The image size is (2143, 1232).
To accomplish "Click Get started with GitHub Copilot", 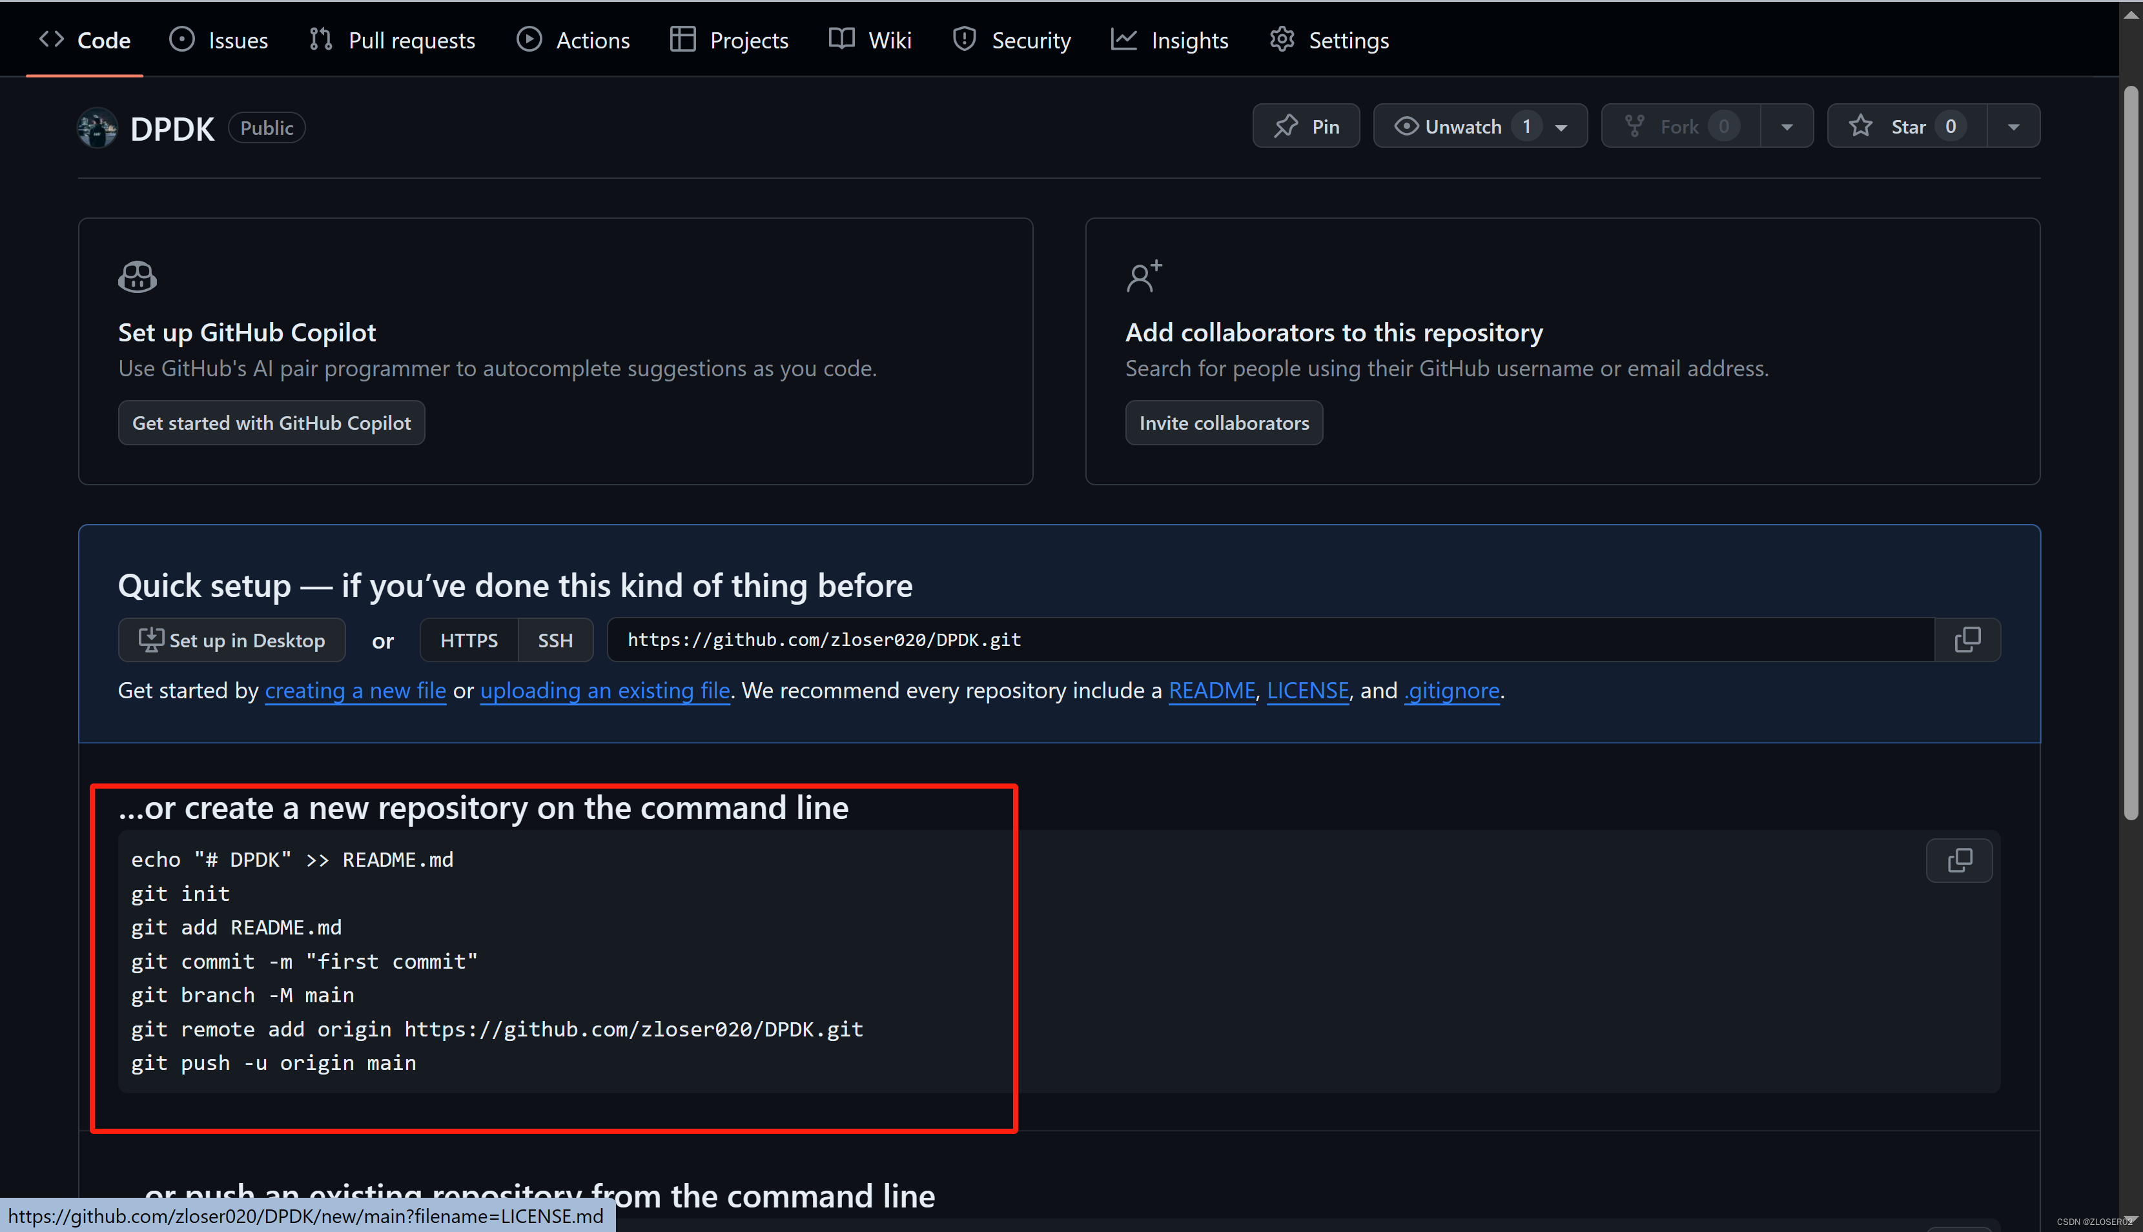I will coord(272,422).
